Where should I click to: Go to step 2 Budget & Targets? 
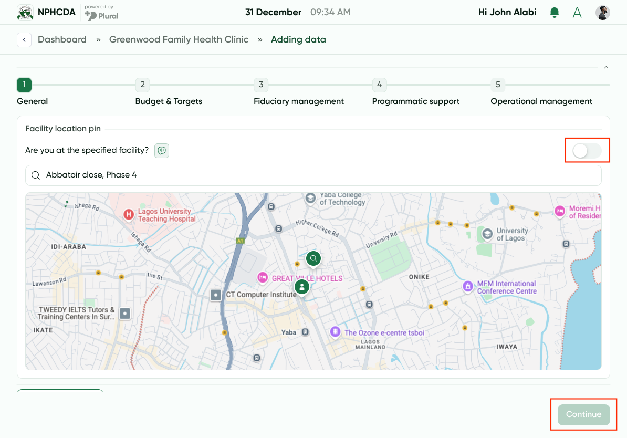coord(142,85)
